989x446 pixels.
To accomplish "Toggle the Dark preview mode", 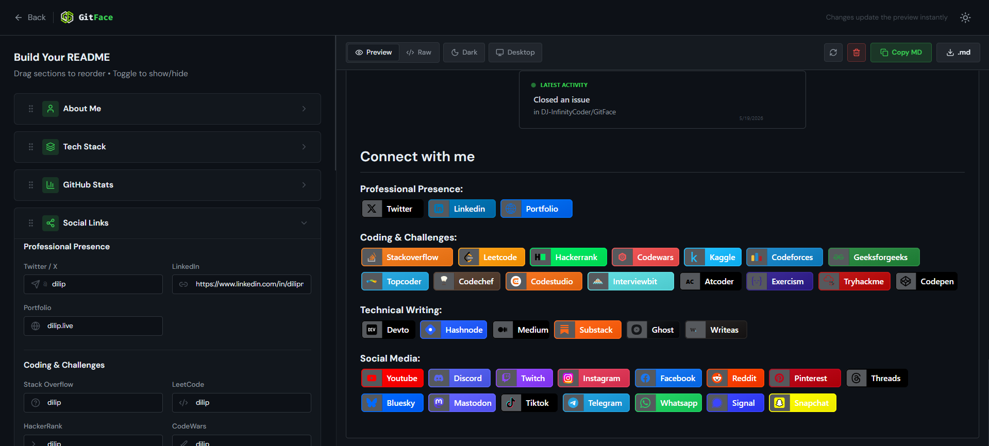I will 464,53.
